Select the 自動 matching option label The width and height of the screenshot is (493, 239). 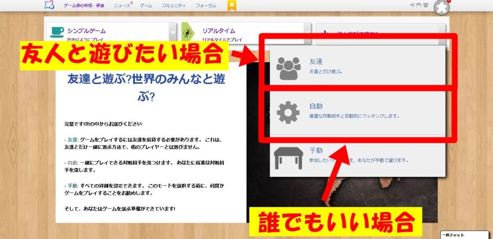[x=316, y=106]
